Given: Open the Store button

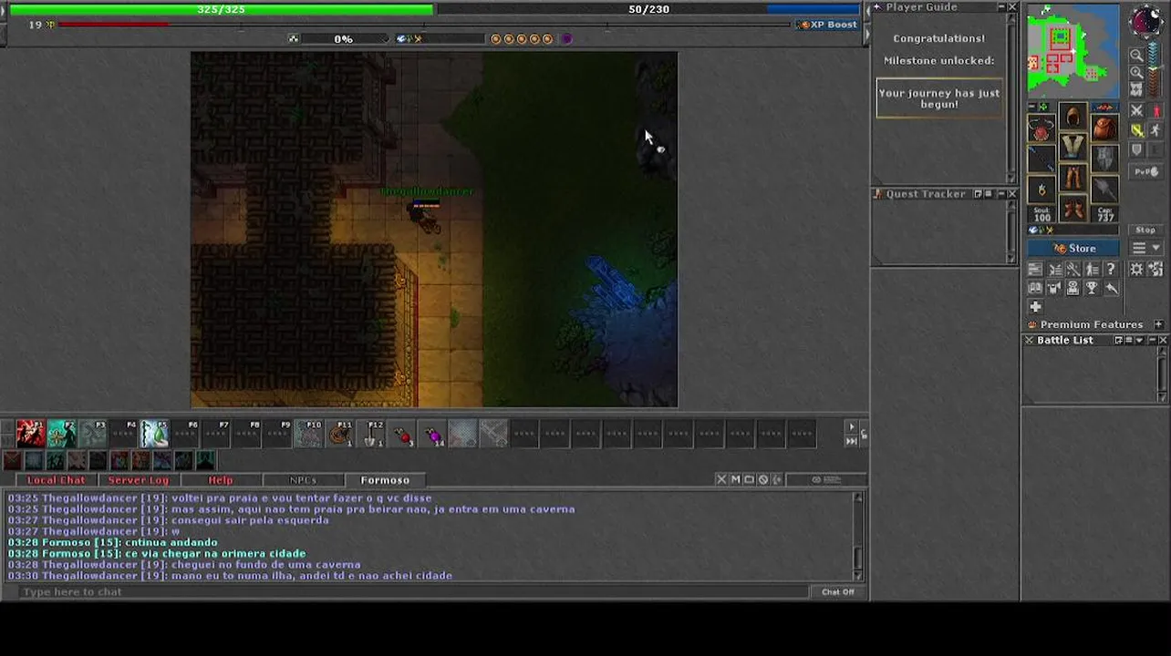Looking at the screenshot, I should (x=1073, y=248).
